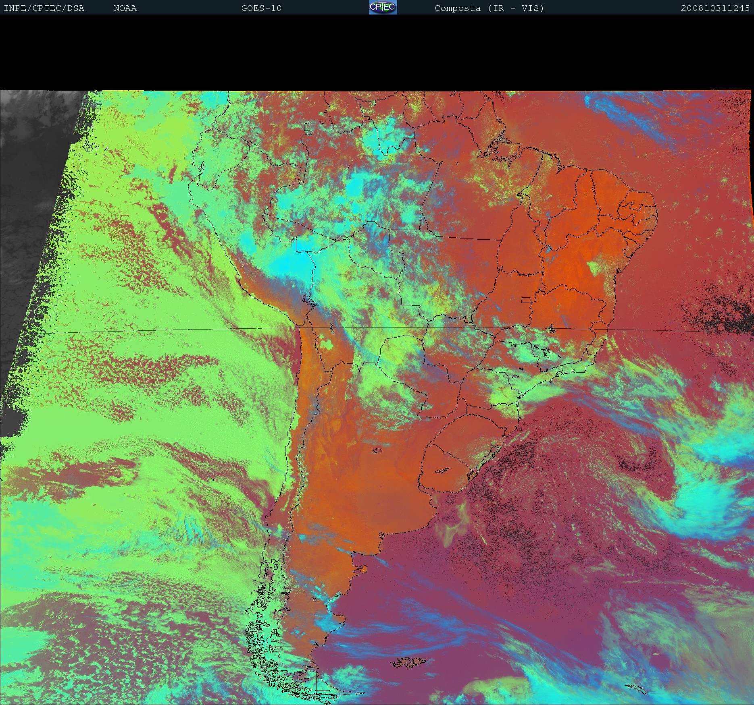Click the grayscale area at image's left edge
The width and height of the screenshot is (754, 705).
[24, 201]
